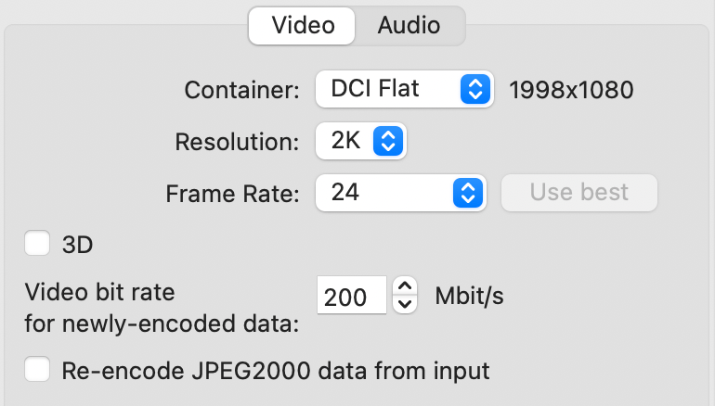This screenshot has height=406, width=715.
Task: Increase video bit rate with up stepper arrow
Action: point(405,286)
